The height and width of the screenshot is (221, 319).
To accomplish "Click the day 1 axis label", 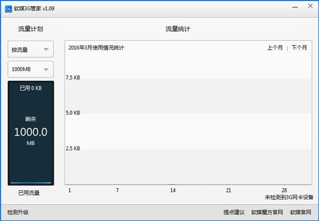I will pos(70,190).
